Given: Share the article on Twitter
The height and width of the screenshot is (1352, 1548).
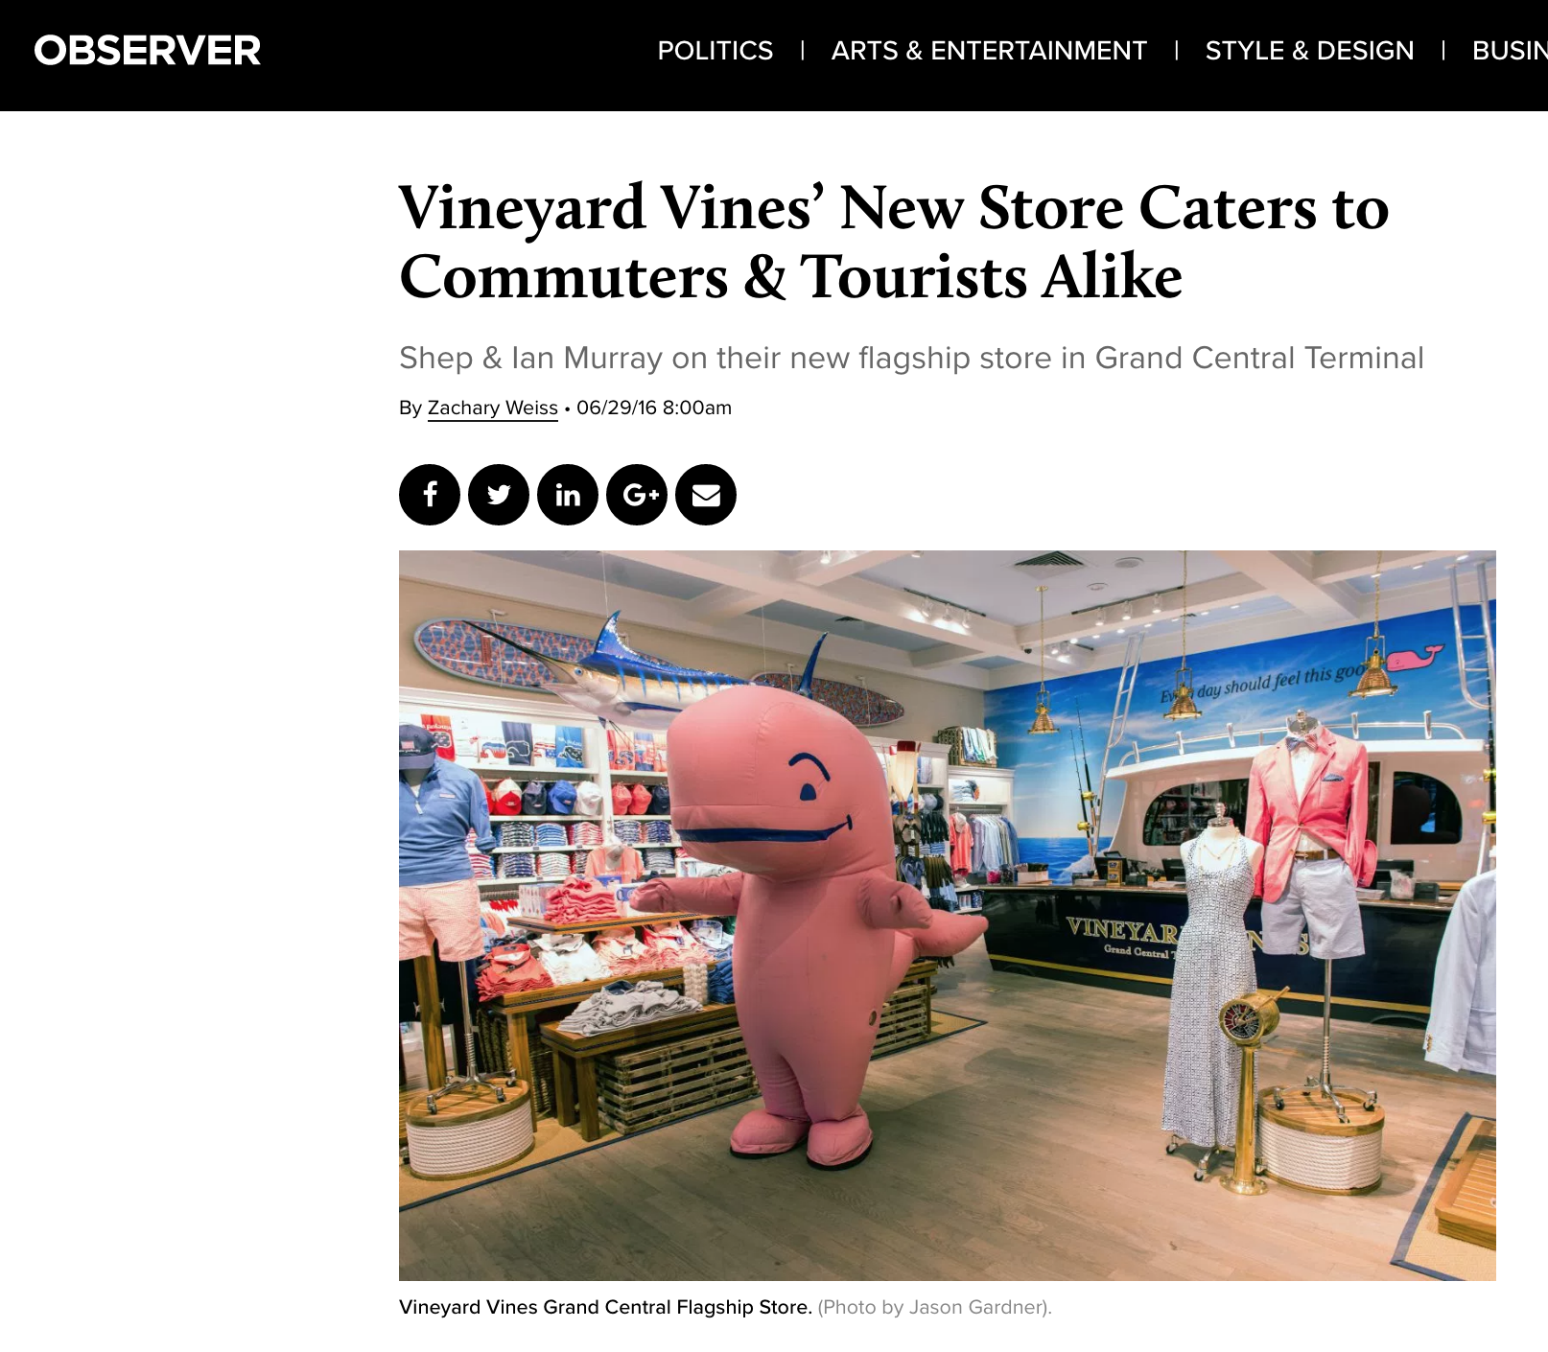Looking at the screenshot, I should tap(499, 495).
